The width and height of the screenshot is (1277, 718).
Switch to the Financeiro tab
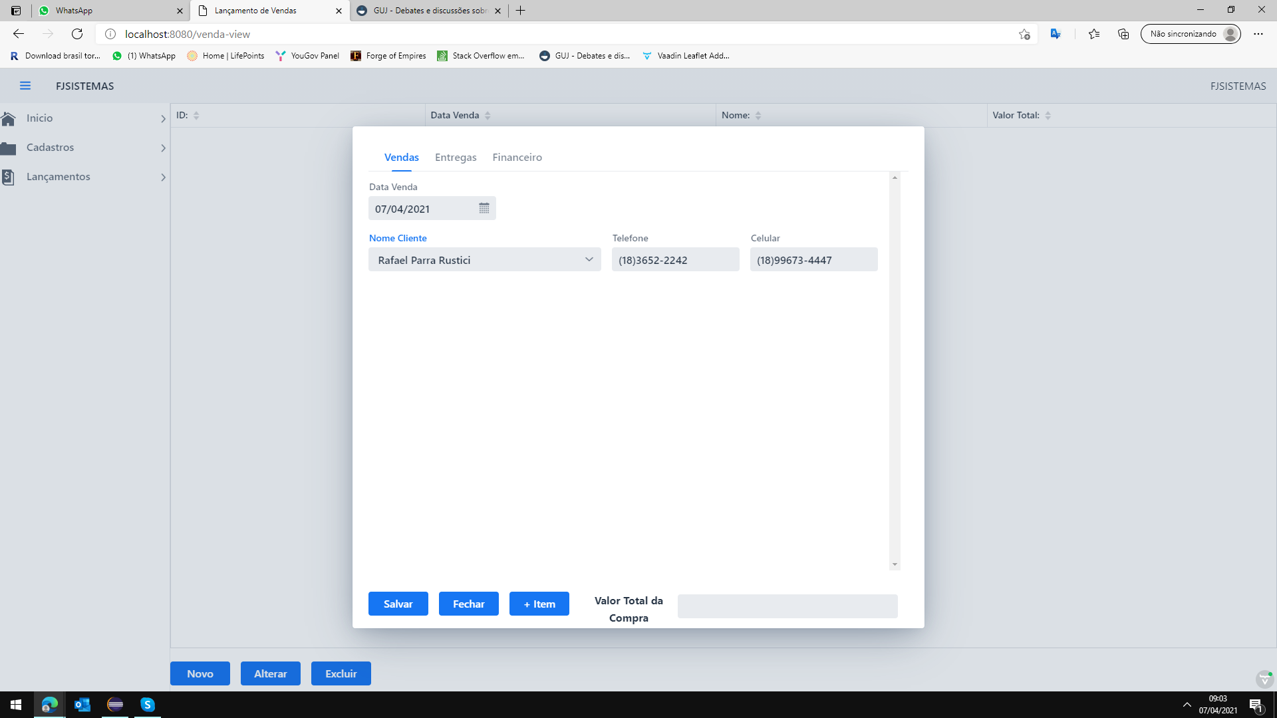click(517, 158)
